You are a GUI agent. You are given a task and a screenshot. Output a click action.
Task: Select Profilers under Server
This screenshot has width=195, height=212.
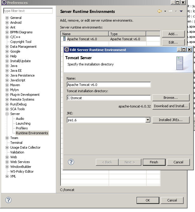(22, 128)
